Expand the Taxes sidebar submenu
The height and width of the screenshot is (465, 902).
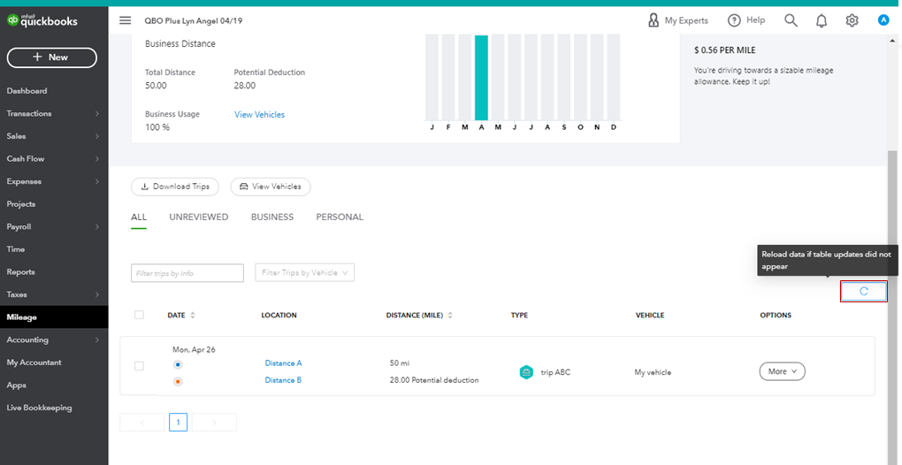(96, 294)
